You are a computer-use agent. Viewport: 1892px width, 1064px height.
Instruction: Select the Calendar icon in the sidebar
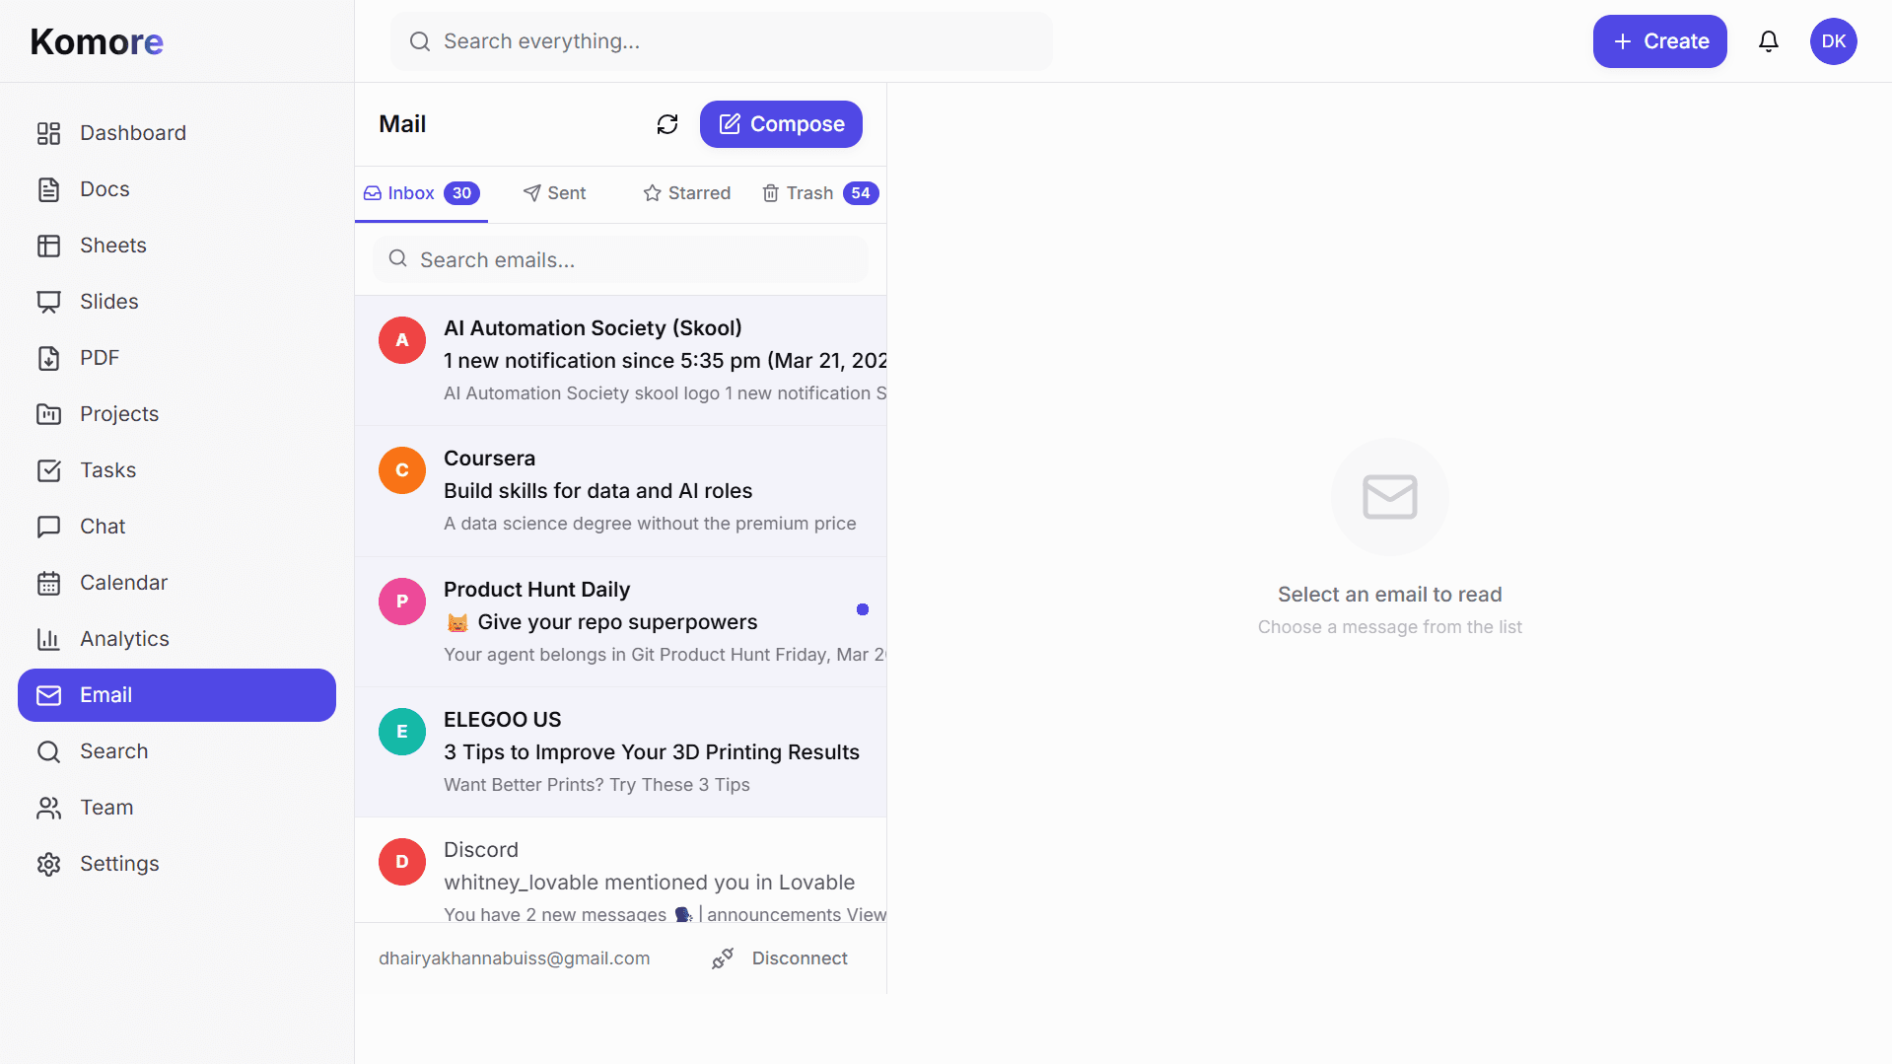(x=49, y=582)
